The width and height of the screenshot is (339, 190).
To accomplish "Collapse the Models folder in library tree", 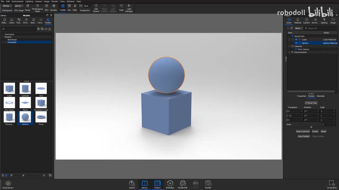I will 3,37.
